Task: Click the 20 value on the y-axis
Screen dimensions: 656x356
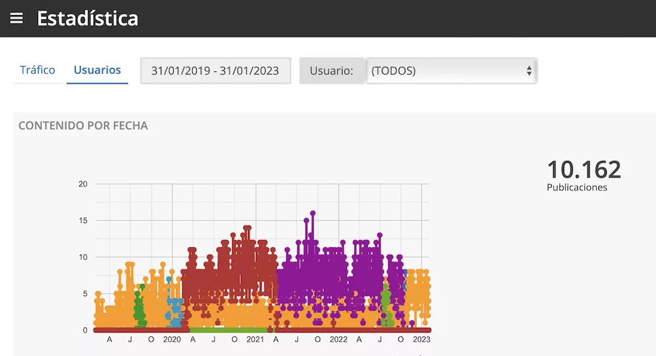Action: (x=83, y=184)
